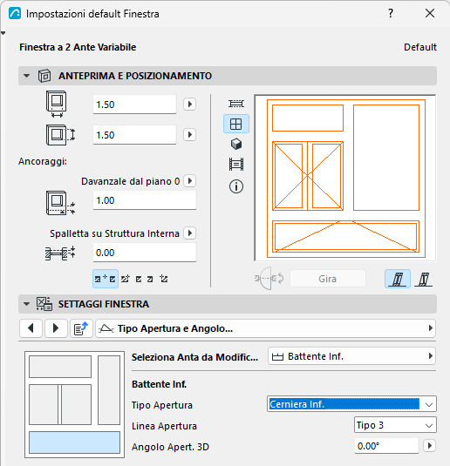
Task: Switch preview to floor plan view
Action: (236, 104)
